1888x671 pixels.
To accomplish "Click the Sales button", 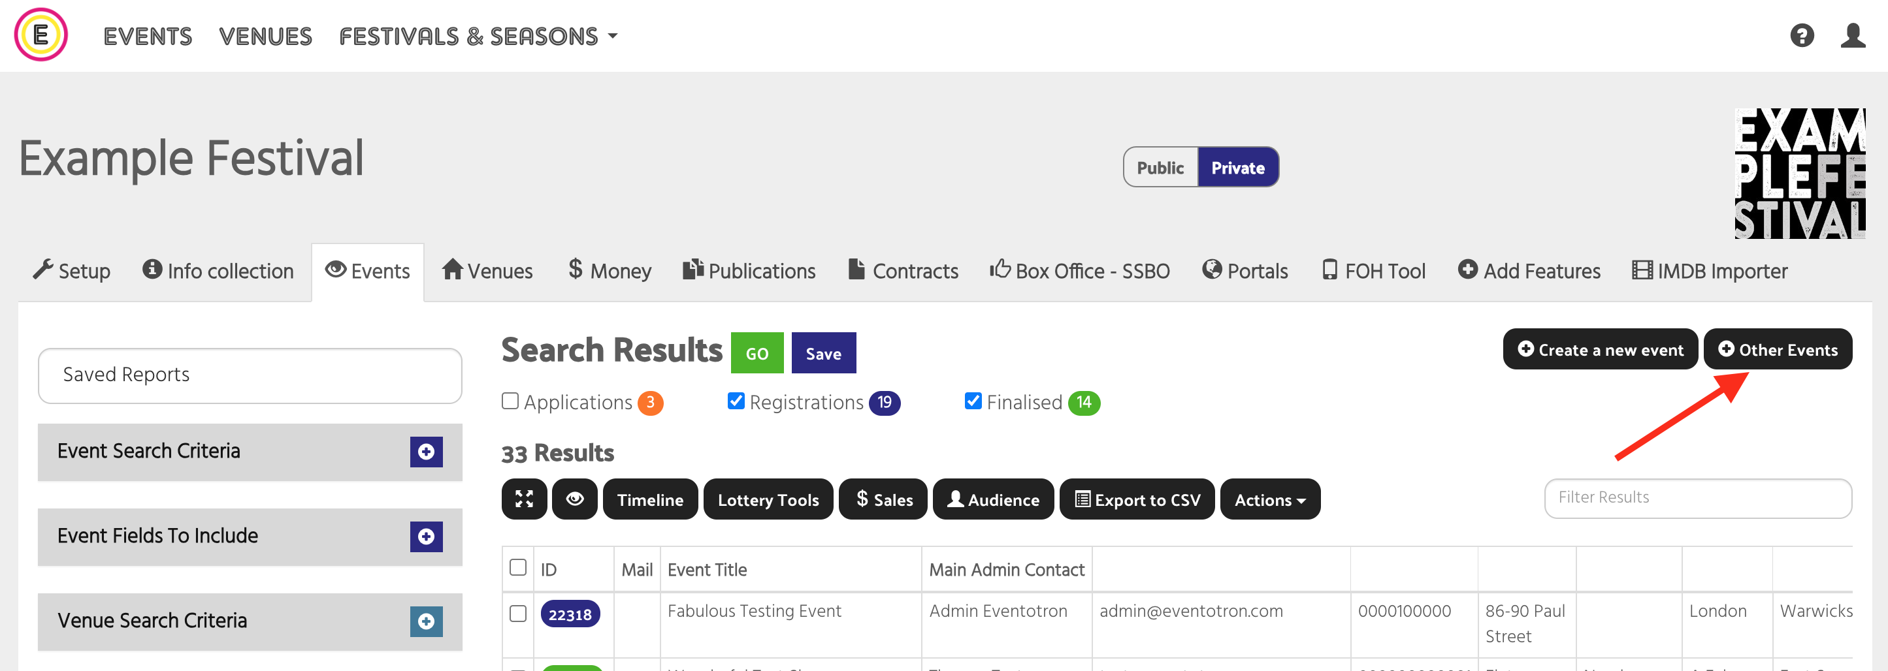I will (883, 499).
